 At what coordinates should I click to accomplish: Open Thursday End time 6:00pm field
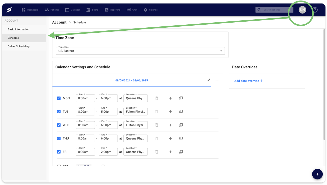tap(108, 138)
